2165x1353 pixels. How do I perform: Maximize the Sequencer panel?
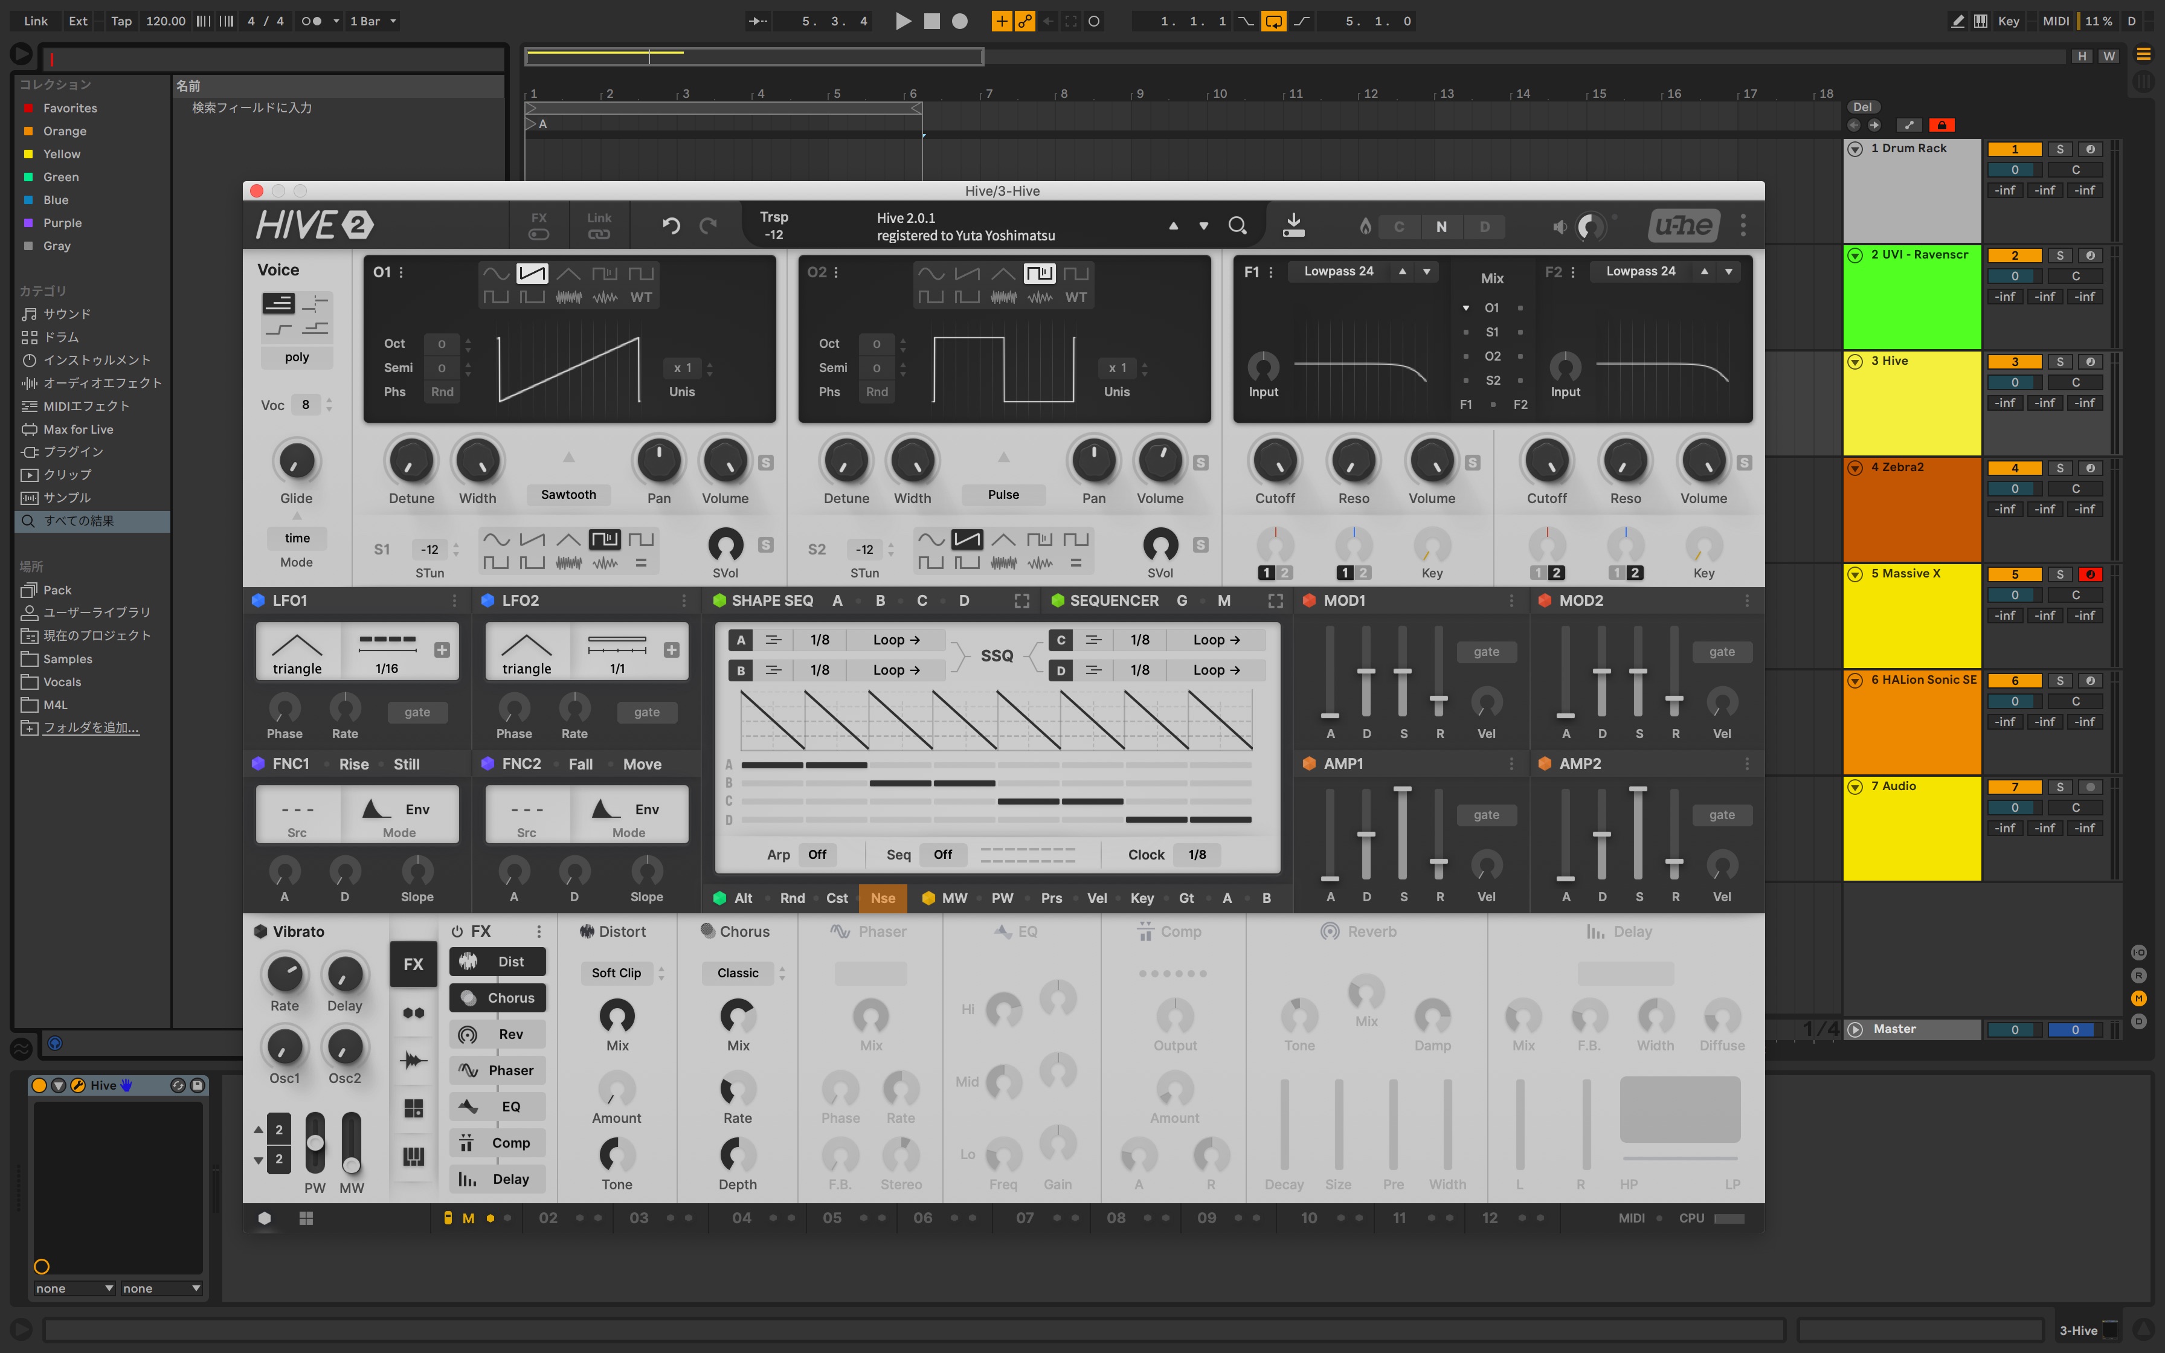pos(1275,602)
